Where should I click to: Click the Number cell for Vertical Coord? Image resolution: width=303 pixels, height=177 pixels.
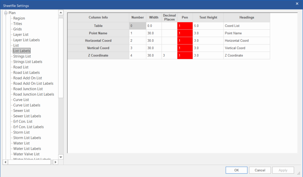138,48
